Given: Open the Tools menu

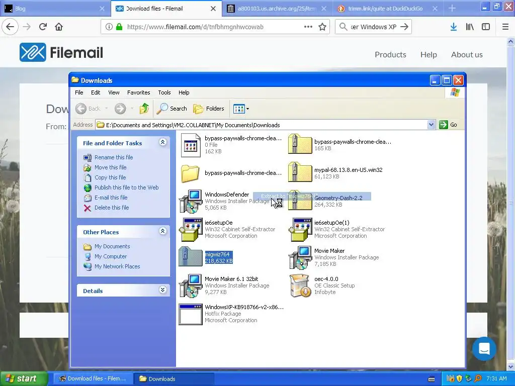Looking at the screenshot, I should [x=164, y=92].
